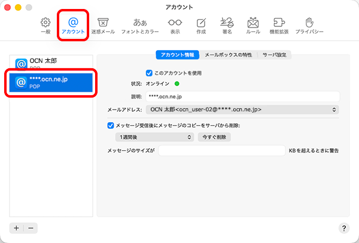Click the plus button to add account
Image resolution: width=359 pixels, height=243 pixels.
[16, 228]
